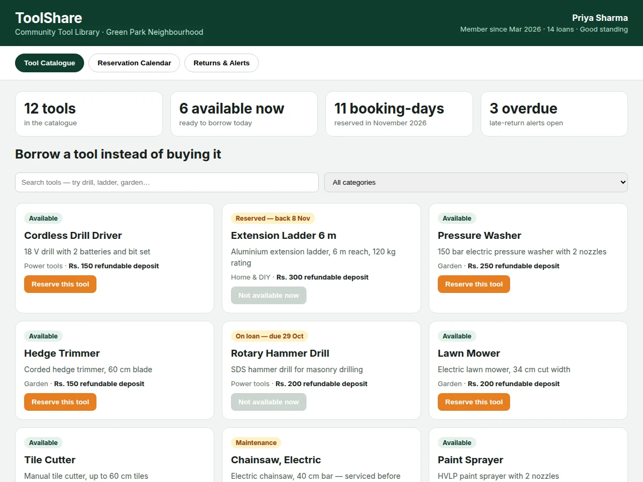Screen dimensions: 643x482
Task: Click the Rotary Hammer Drill title
Action: pyautogui.click(x=280, y=353)
